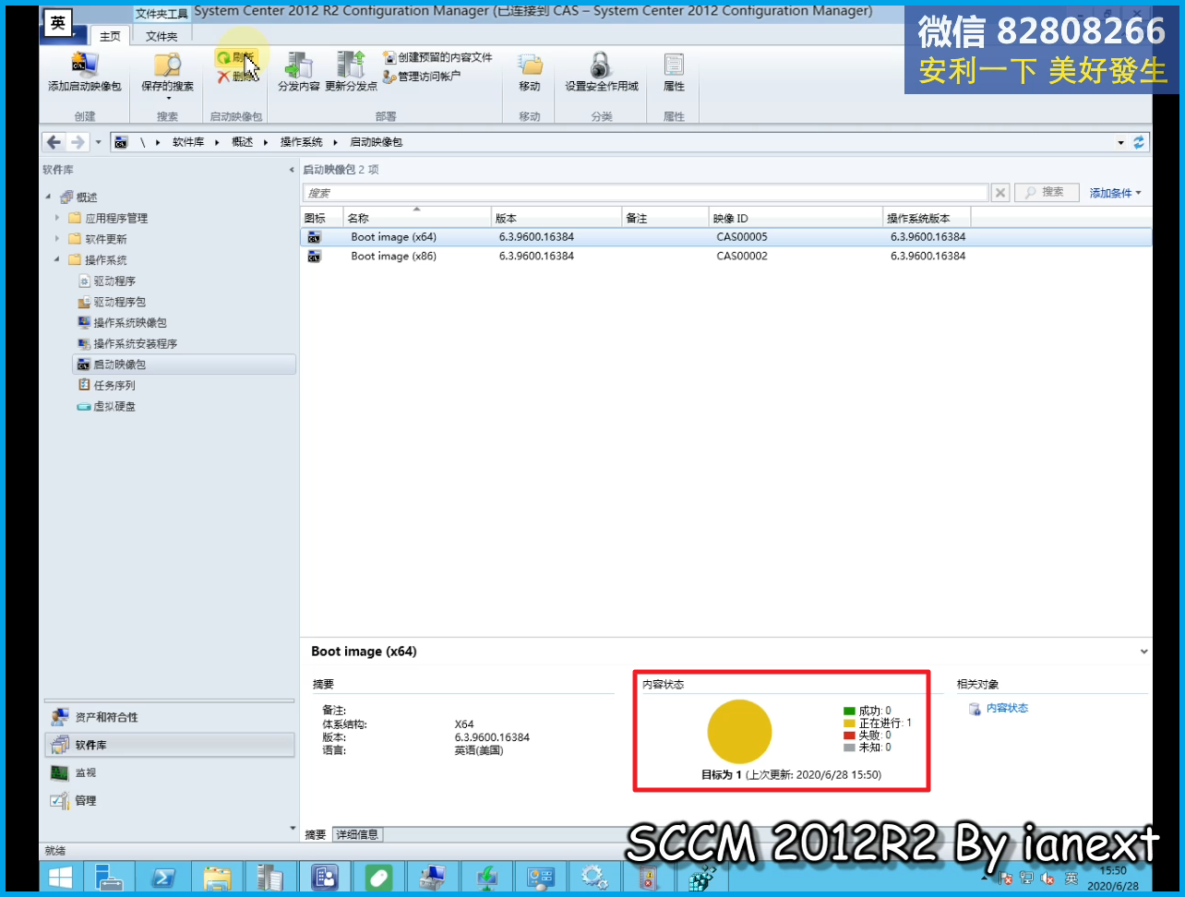This screenshot has height=897, width=1185.
Task: Click 概述 in the breadcrumb path
Action: pos(242,142)
